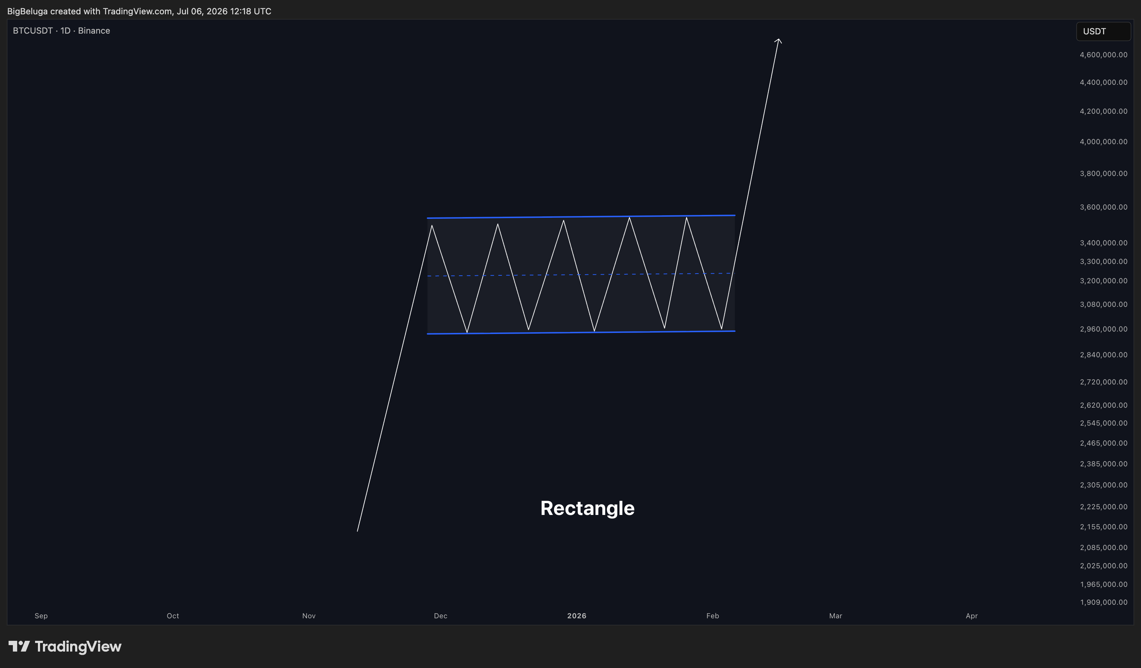Click the 4,000,000.00 price label
Image resolution: width=1141 pixels, height=668 pixels.
(x=1103, y=142)
